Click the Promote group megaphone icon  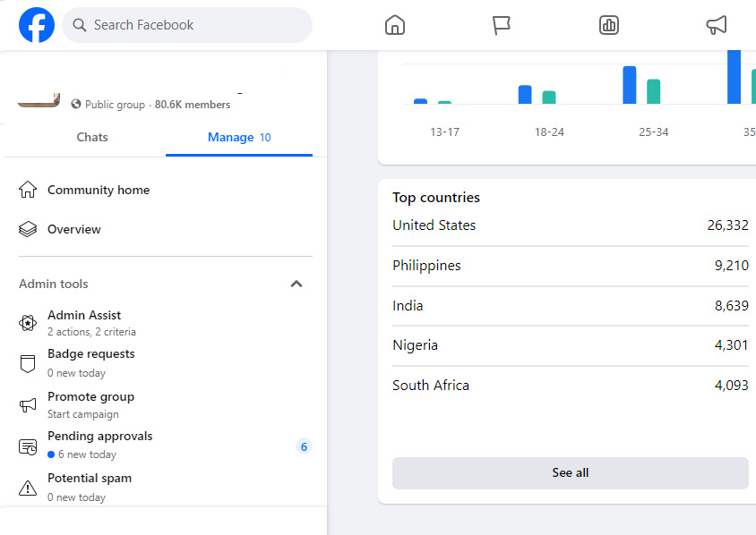[x=28, y=405]
